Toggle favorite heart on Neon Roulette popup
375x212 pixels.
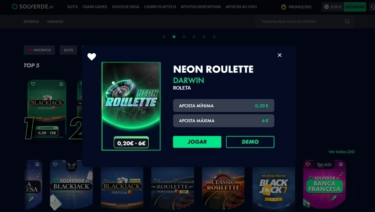[x=92, y=57]
